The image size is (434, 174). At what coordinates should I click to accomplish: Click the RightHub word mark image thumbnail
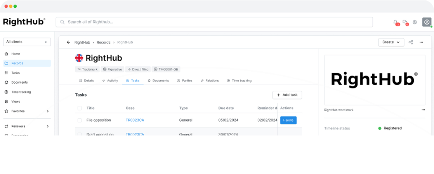click(375, 80)
